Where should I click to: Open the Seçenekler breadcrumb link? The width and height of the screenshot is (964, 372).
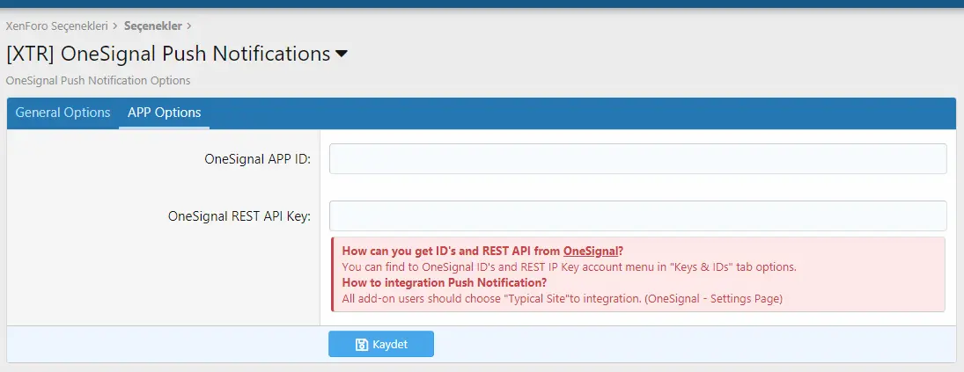153,26
